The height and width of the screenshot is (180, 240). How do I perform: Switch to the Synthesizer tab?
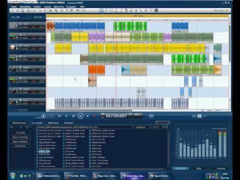click(53, 123)
